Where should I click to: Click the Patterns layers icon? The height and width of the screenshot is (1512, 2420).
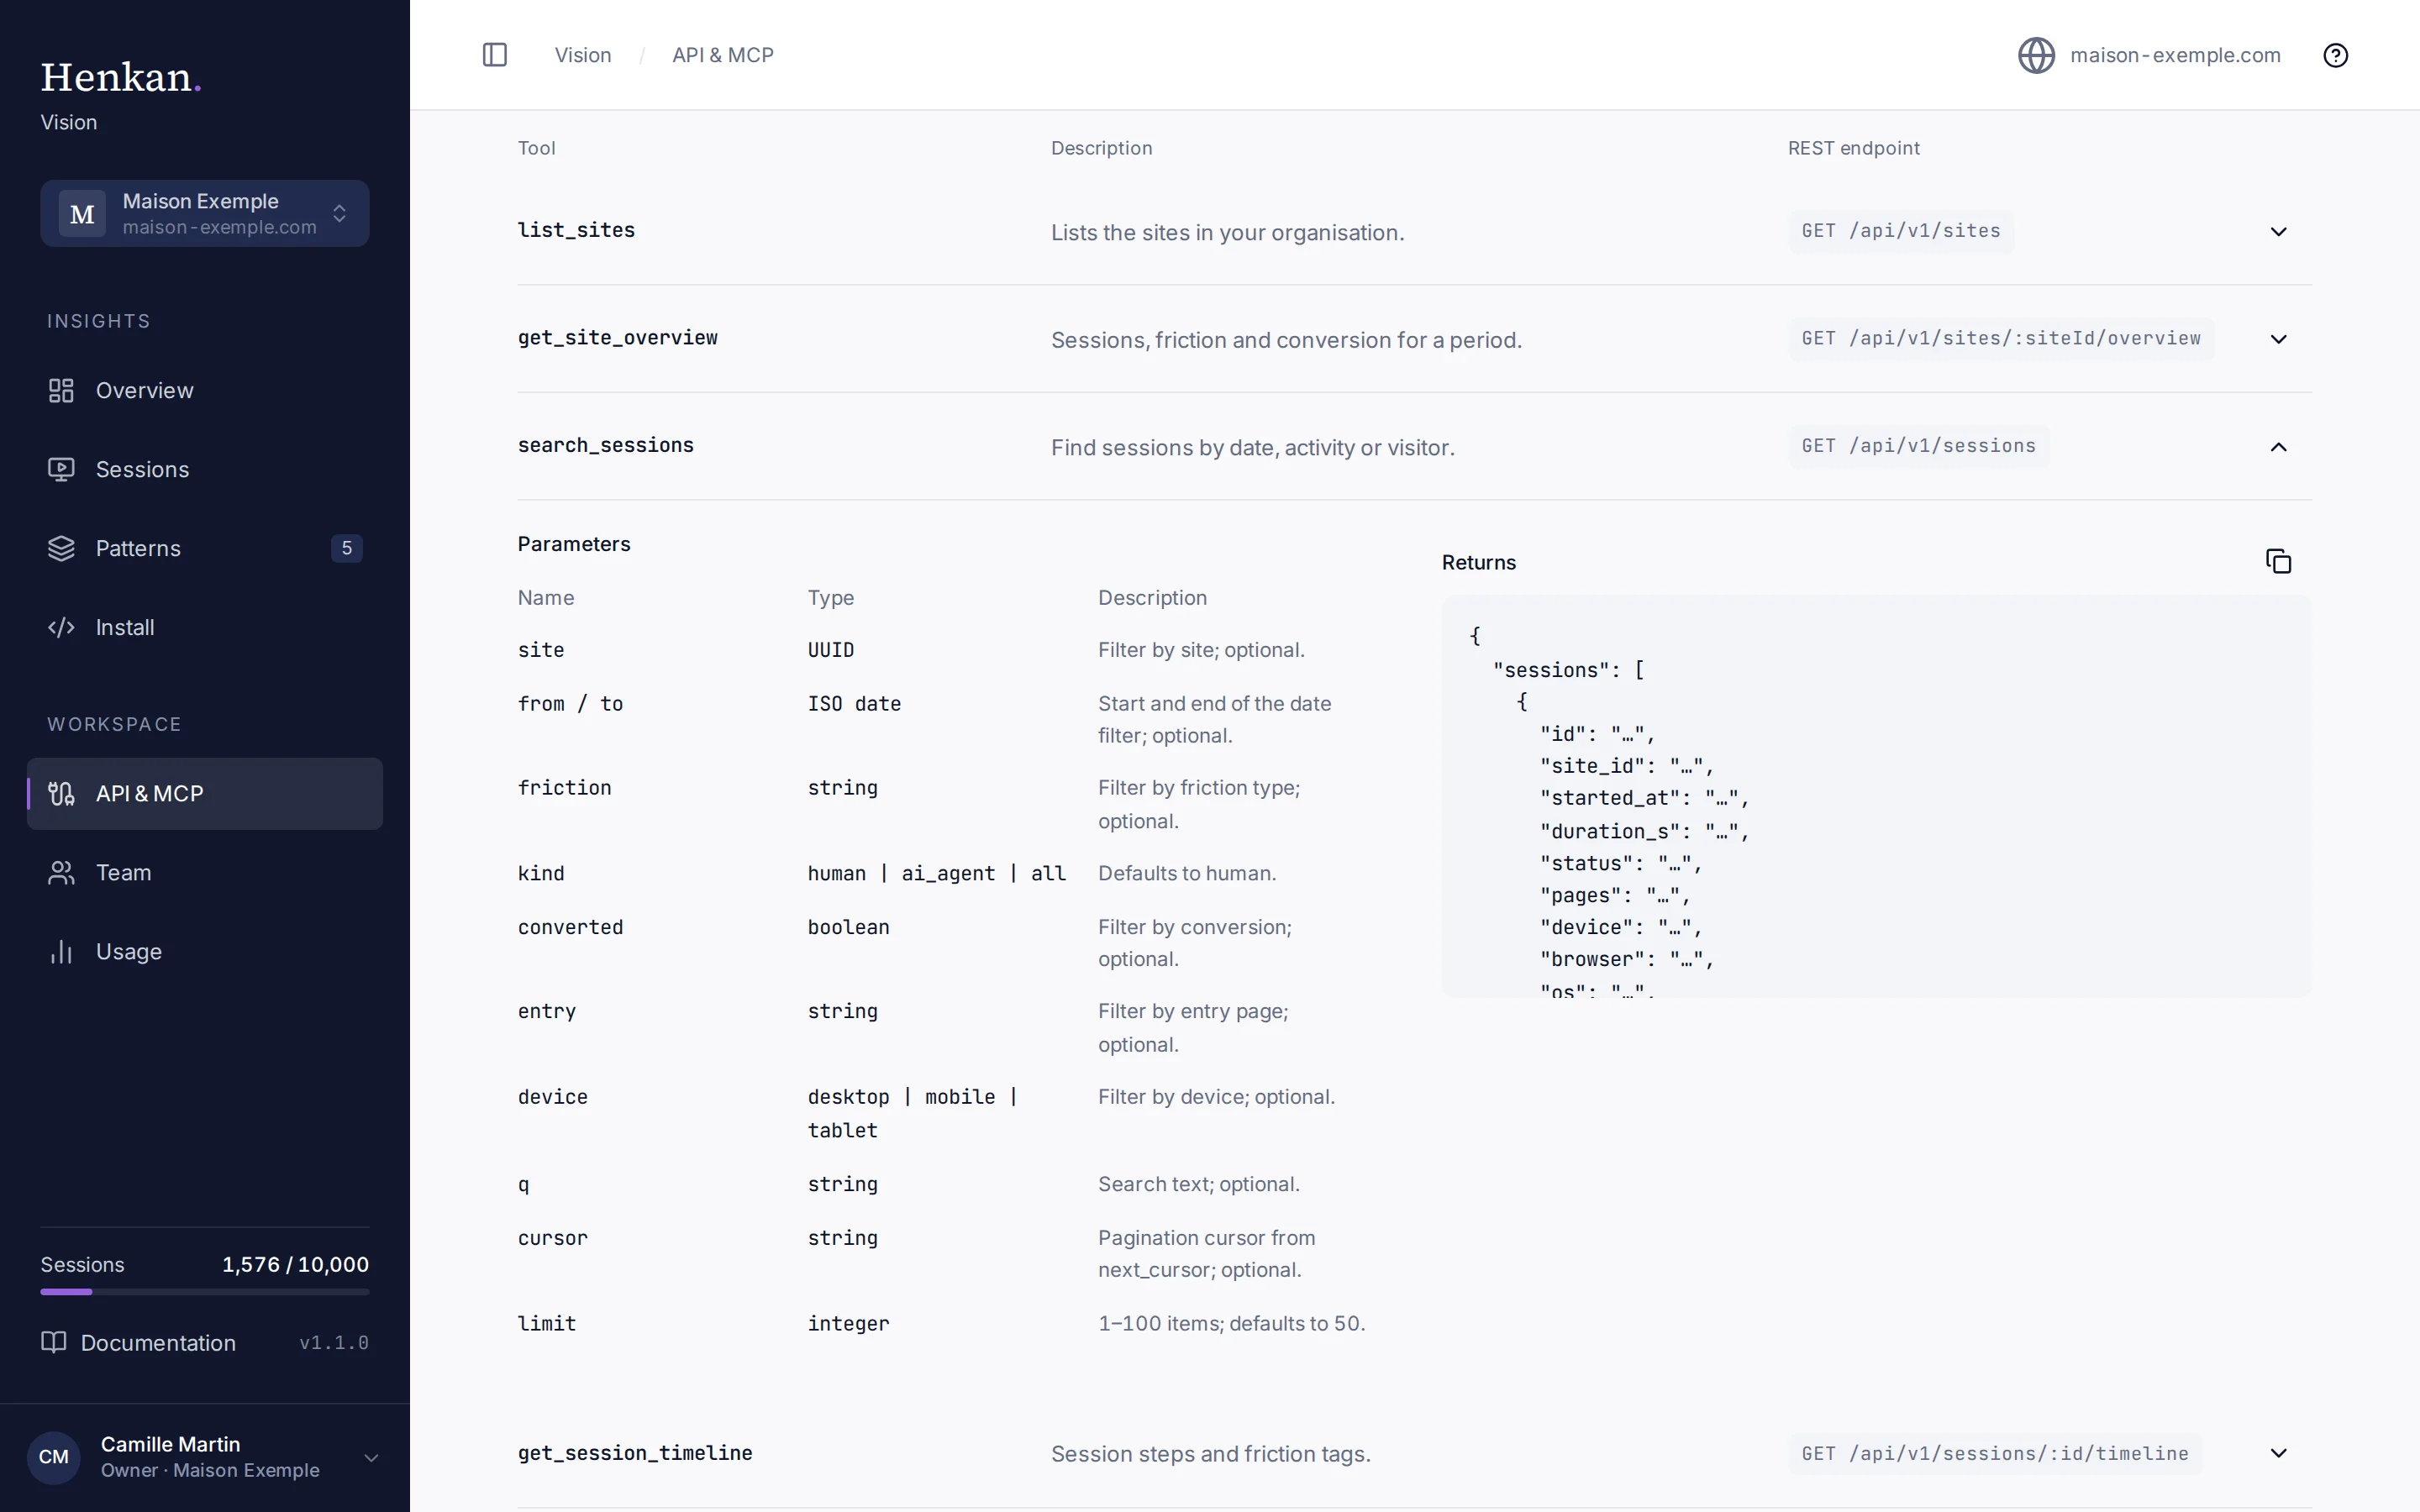click(61, 549)
